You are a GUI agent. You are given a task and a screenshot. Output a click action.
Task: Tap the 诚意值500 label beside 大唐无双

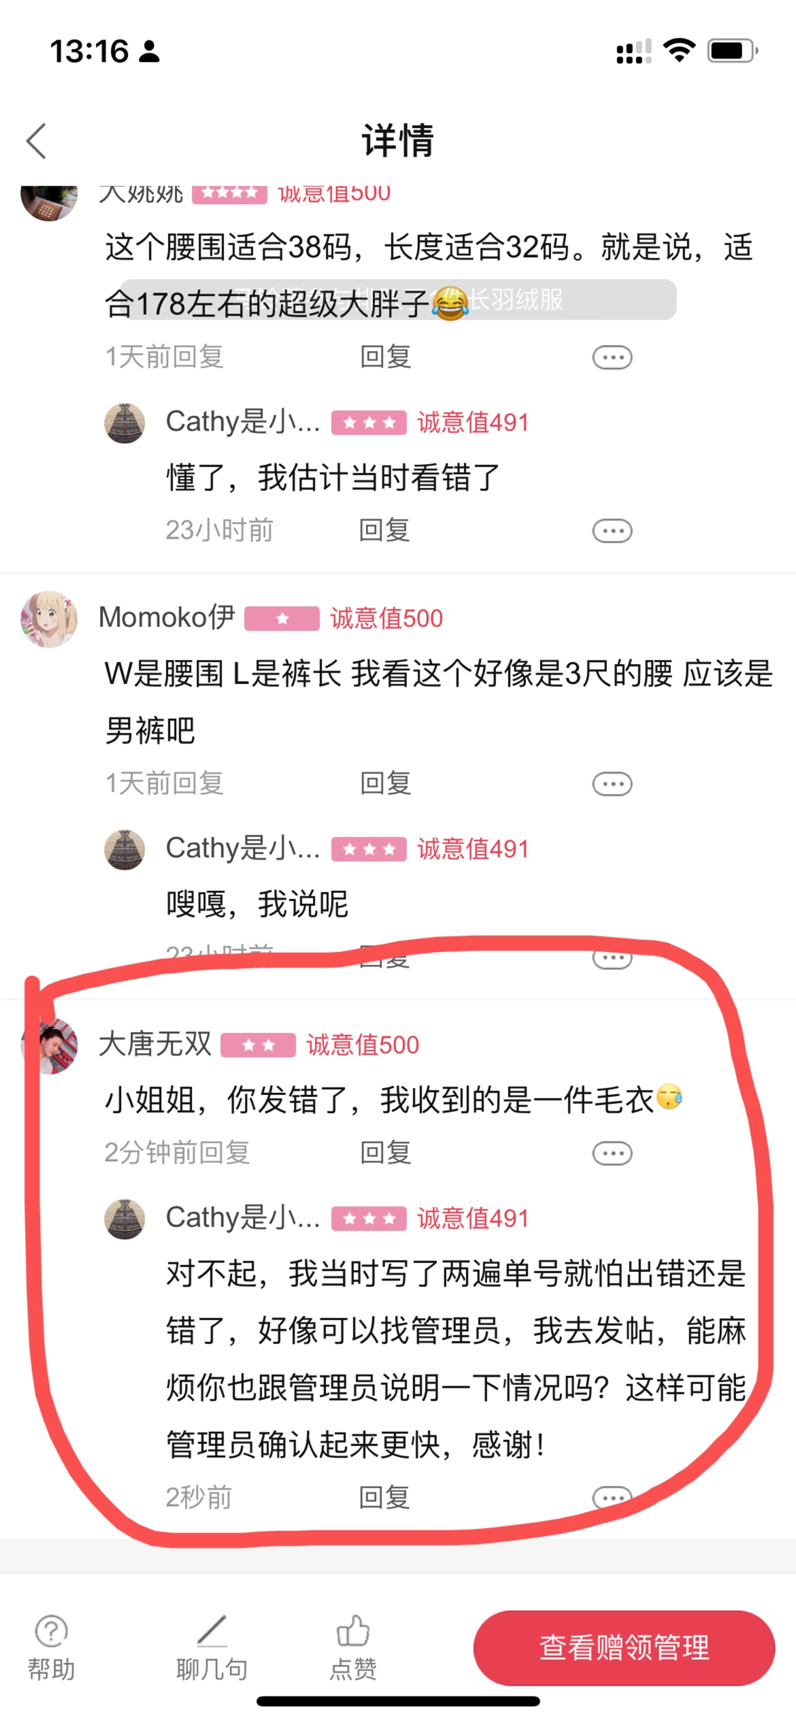(363, 1045)
